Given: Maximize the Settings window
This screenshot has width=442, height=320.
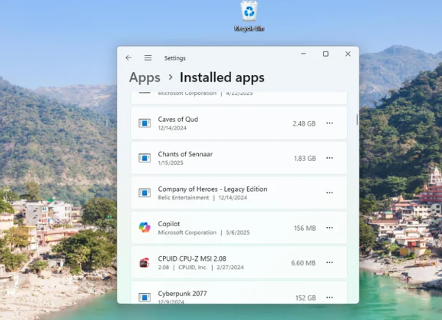Looking at the screenshot, I should point(326,54).
